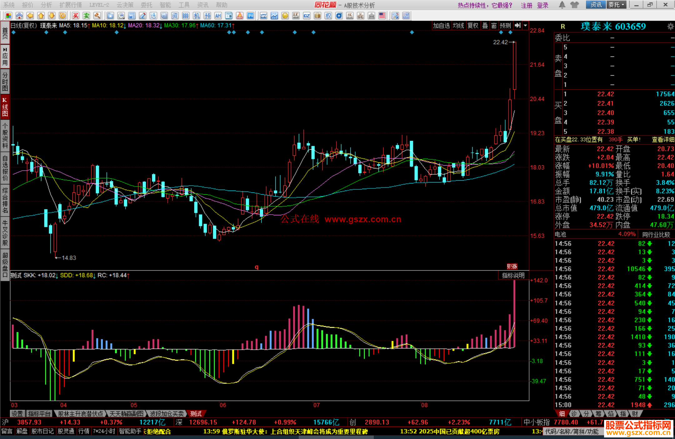Toggle 复权 price adjustment button
The height and width of the screenshot is (439, 675).
click(x=472, y=26)
